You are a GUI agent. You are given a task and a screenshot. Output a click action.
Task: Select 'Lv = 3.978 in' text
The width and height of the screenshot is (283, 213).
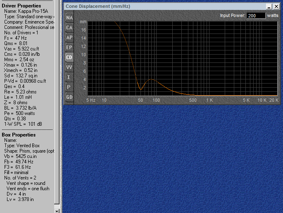point(20,199)
